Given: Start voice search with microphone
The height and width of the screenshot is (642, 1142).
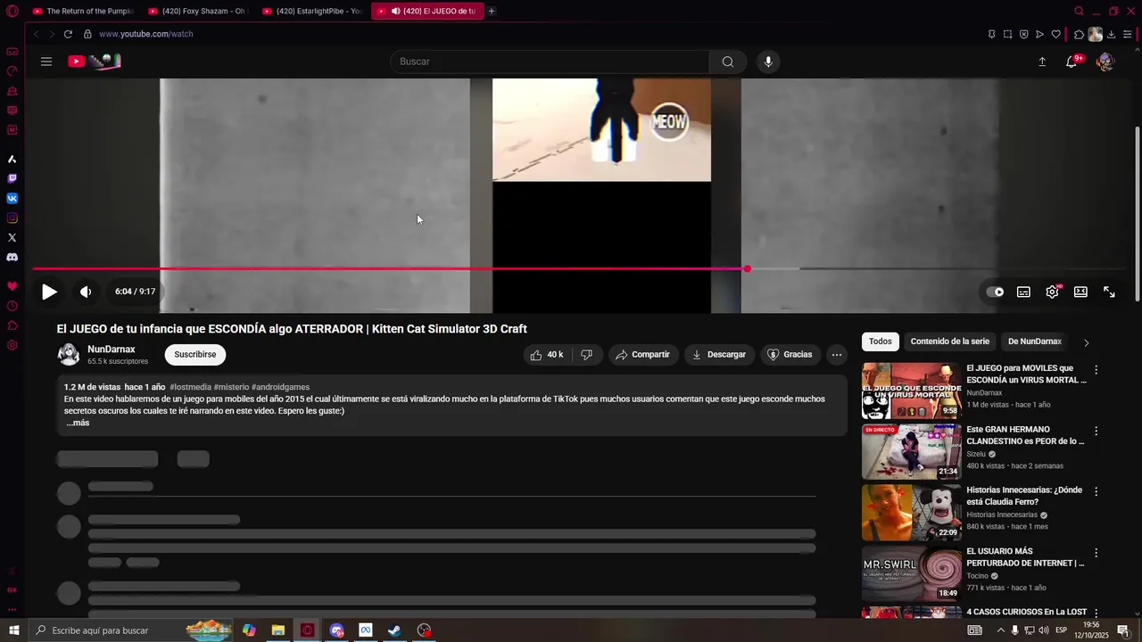Looking at the screenshot, I should pos(768,62).
